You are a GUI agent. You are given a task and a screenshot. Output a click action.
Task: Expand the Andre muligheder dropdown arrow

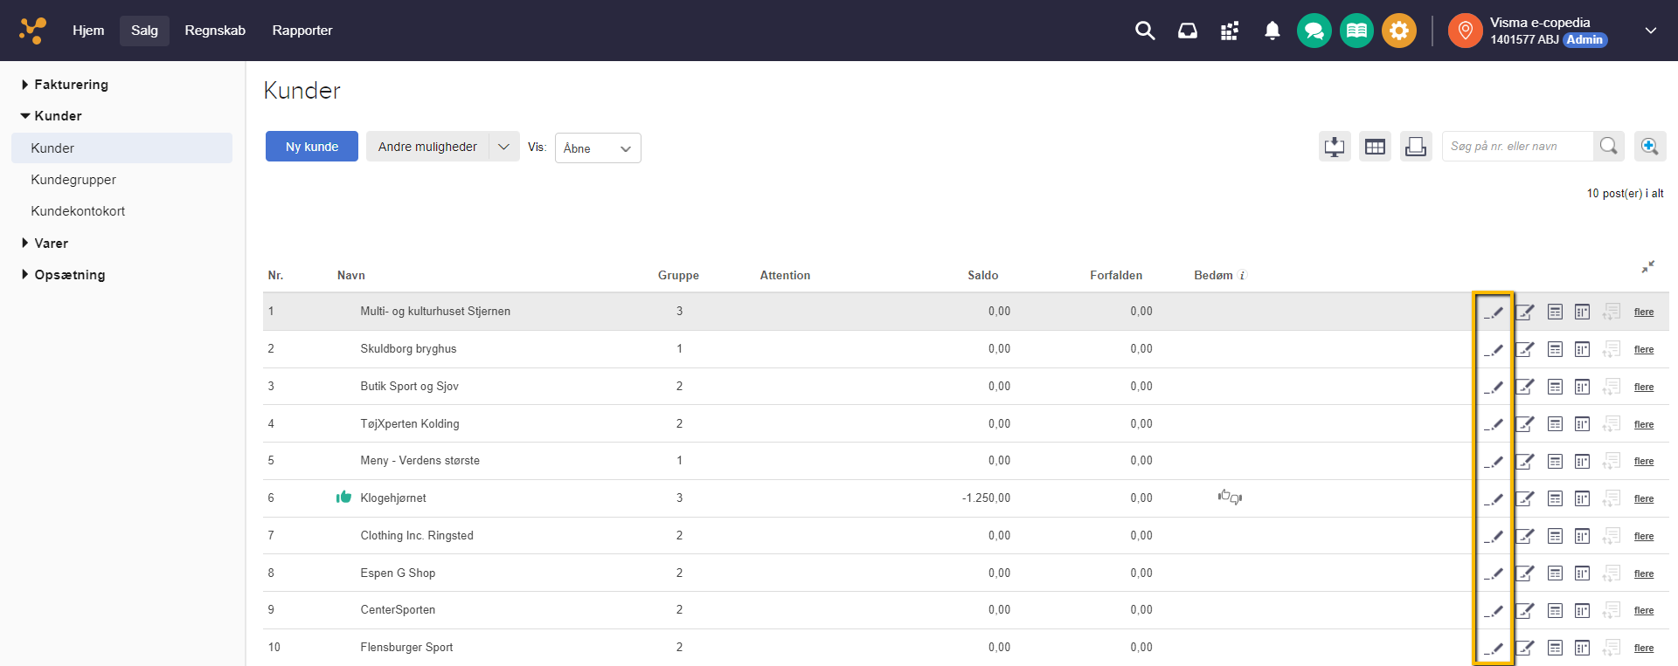[503, 147]
